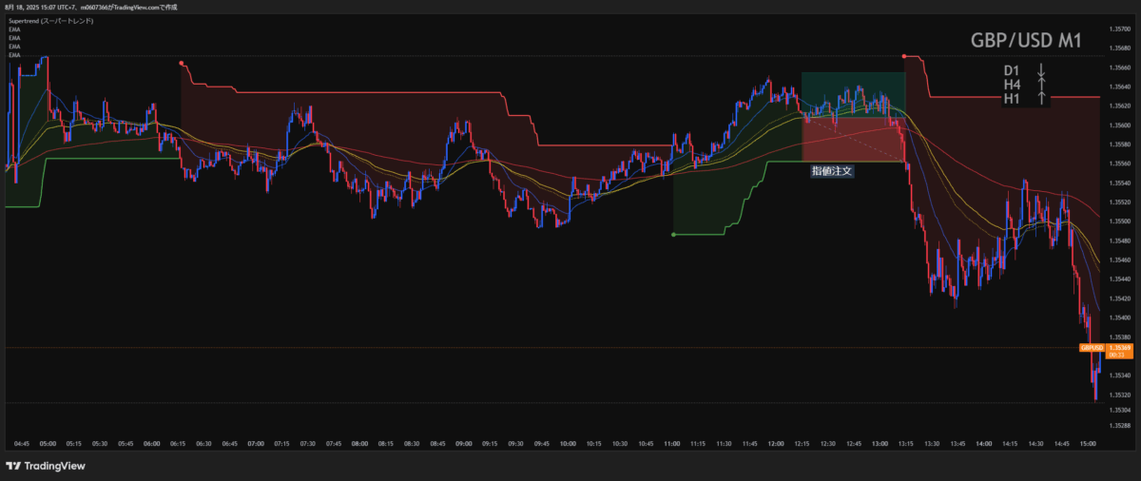Click the 指値注文 limit order label
1141x481 pixels.
tap(831, 171)
